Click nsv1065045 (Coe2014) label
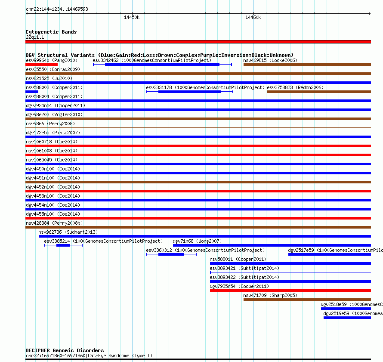The width and height of the screenshot is (383, 362). coord(52,160)
